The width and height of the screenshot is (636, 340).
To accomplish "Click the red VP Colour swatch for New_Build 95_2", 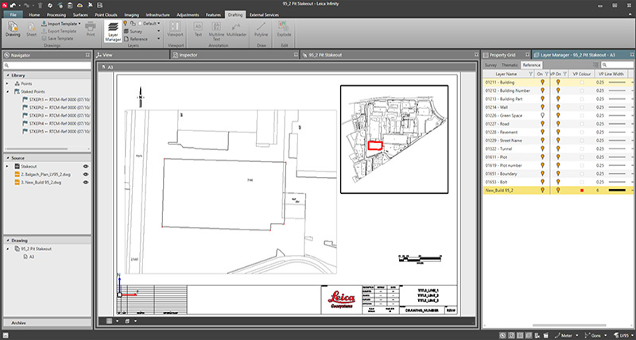I will [582, 191].
